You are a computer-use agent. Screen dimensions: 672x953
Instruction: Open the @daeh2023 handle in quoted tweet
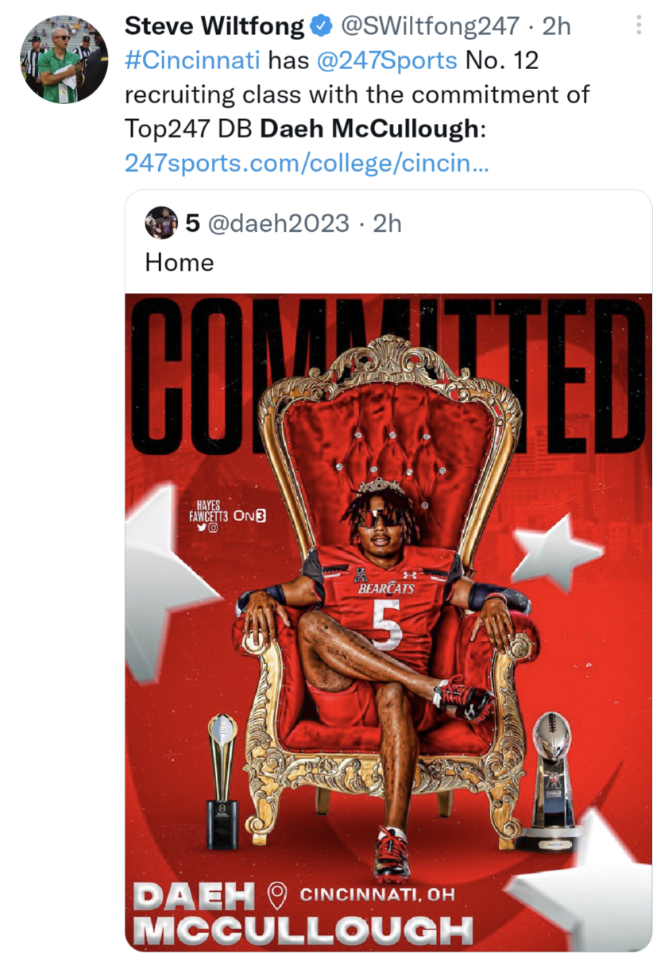click(x=278, y=223)
